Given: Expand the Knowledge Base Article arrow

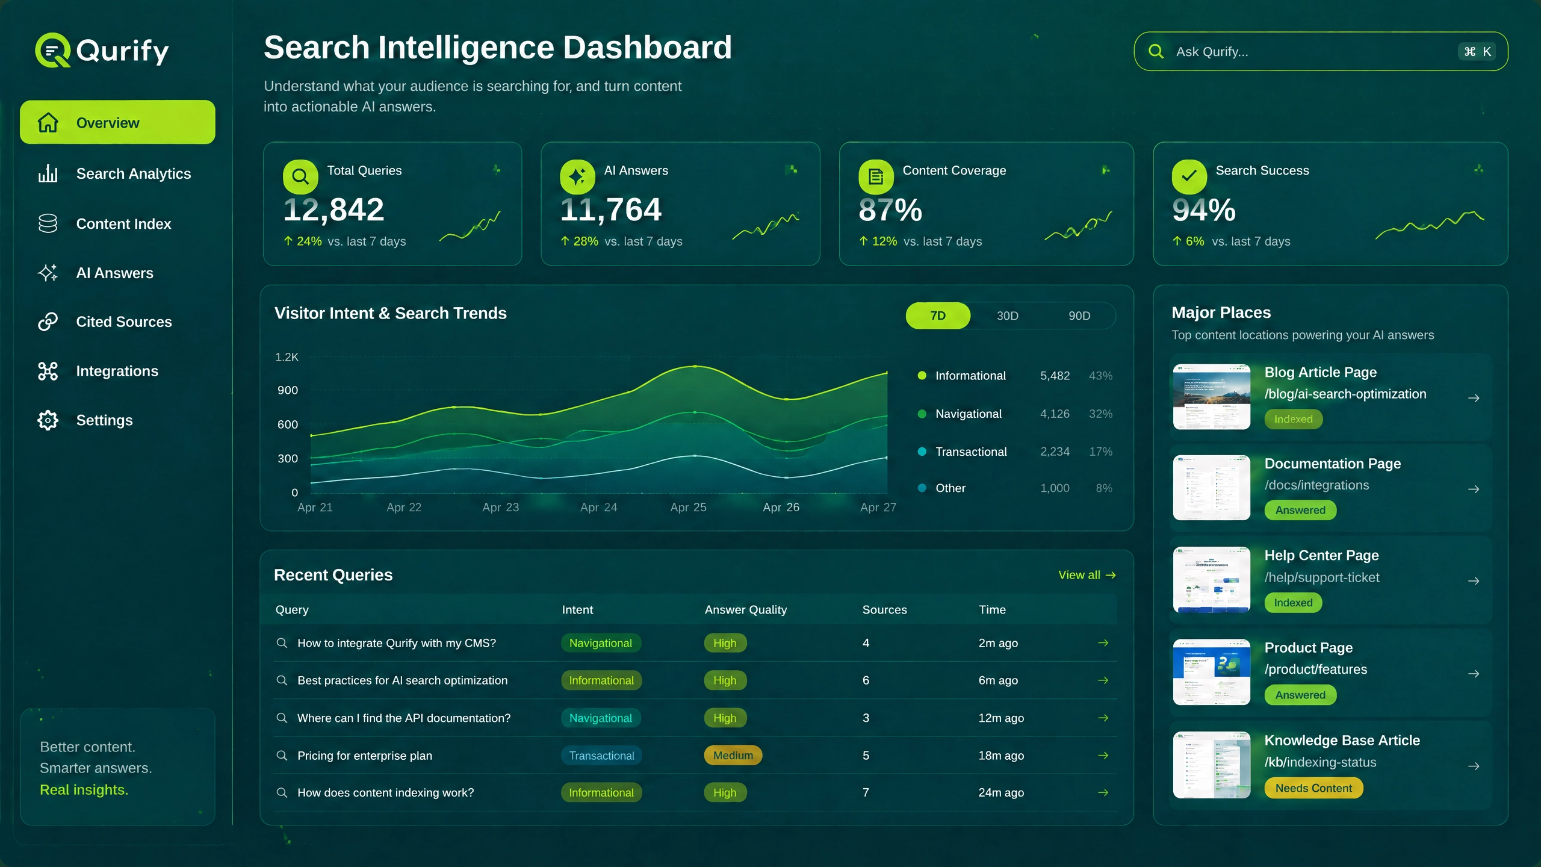Looking at the screenshot, I should tap(1474, 766).
